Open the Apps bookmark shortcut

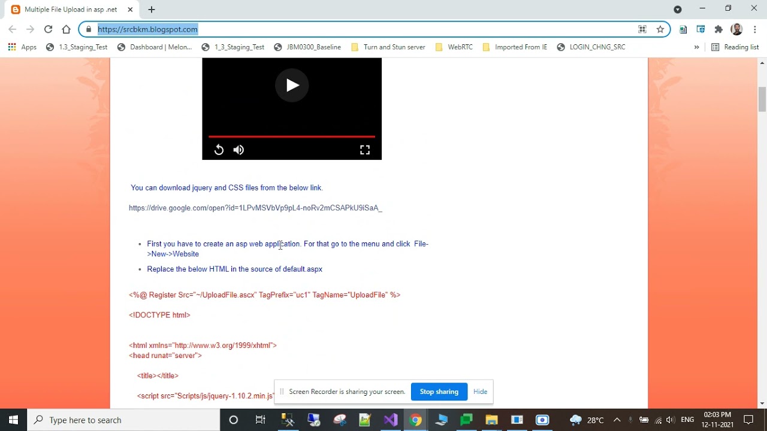23,47
